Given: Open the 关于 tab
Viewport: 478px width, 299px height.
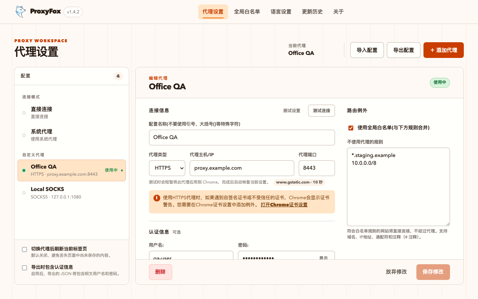Looking at the screenshot, I should (338, 12).
